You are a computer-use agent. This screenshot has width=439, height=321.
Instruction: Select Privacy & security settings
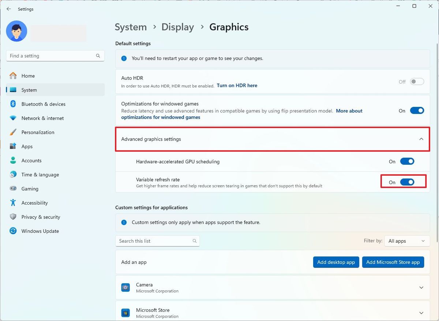(41, 217)
